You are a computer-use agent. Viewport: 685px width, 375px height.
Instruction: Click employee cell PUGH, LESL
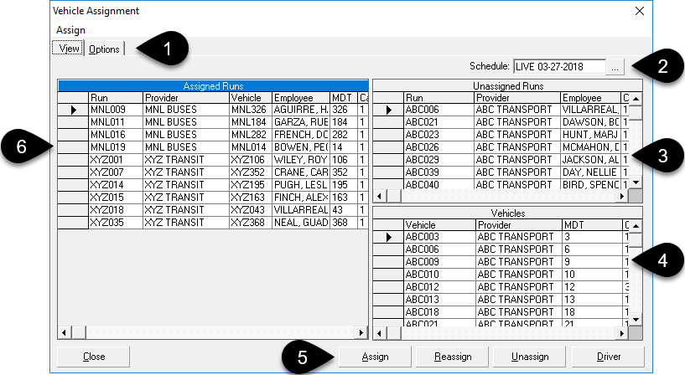pos(301,185)
